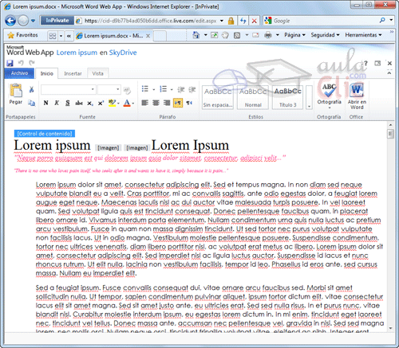Toggle right paragraph alignment
Screen dimensions: 399x348
pyautogui.click(x=167, y=103)
